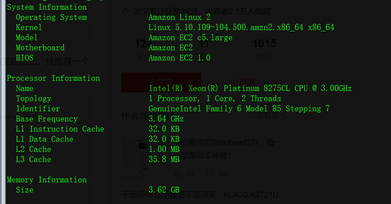
Task: Open the 千元级4K显示器值不值得买 article link
Action: point(203,195)
